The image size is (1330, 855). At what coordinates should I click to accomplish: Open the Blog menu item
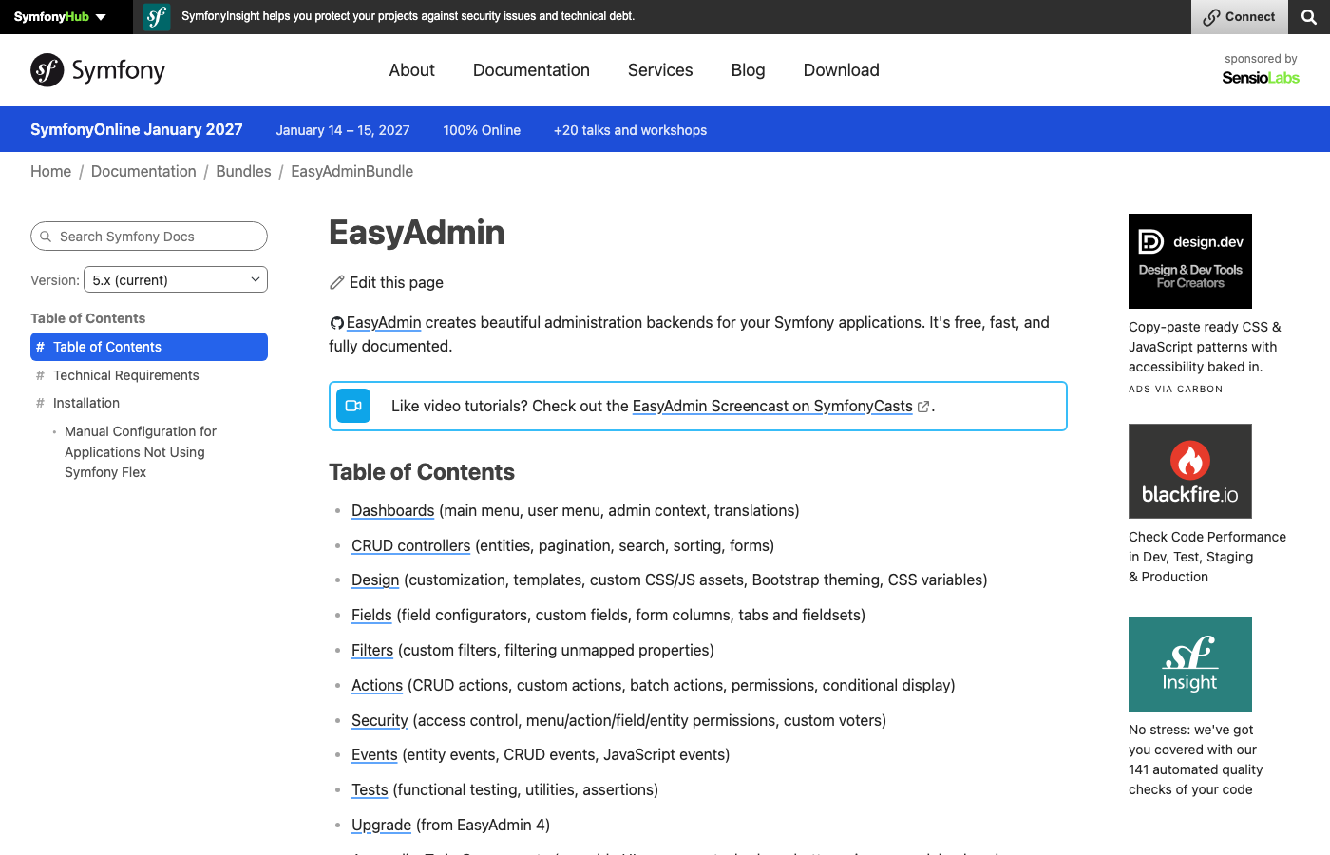(x=748, y=70)
